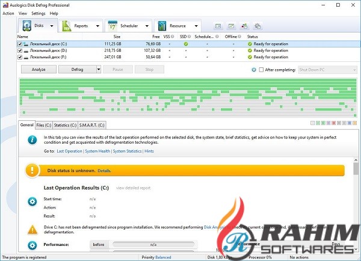The image size is (361, 261).
Task: Open the View menu
Action: coord(23,13)
